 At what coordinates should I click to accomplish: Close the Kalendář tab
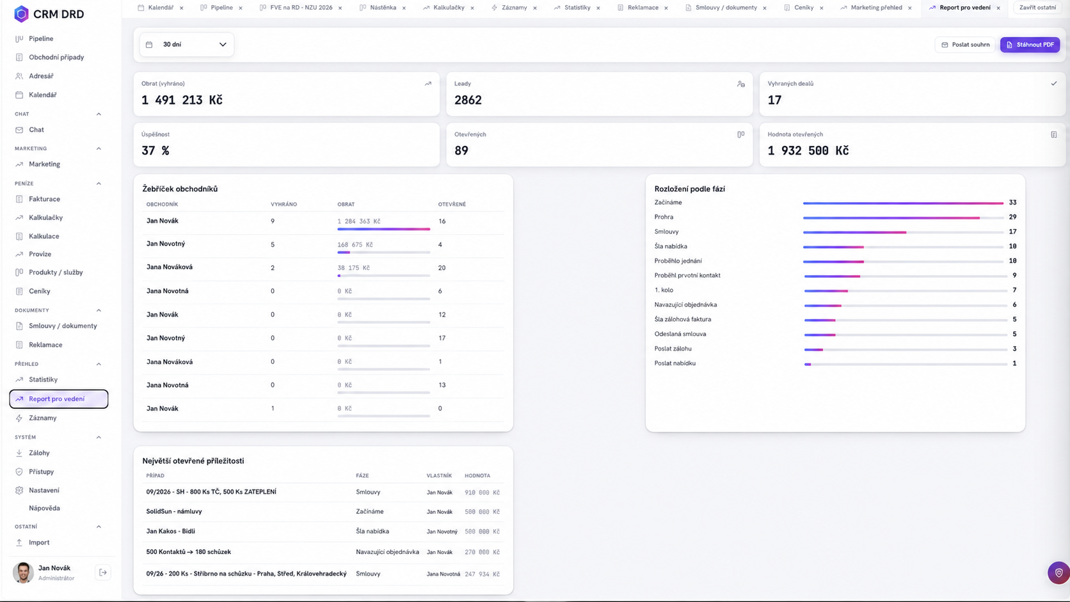182,8
